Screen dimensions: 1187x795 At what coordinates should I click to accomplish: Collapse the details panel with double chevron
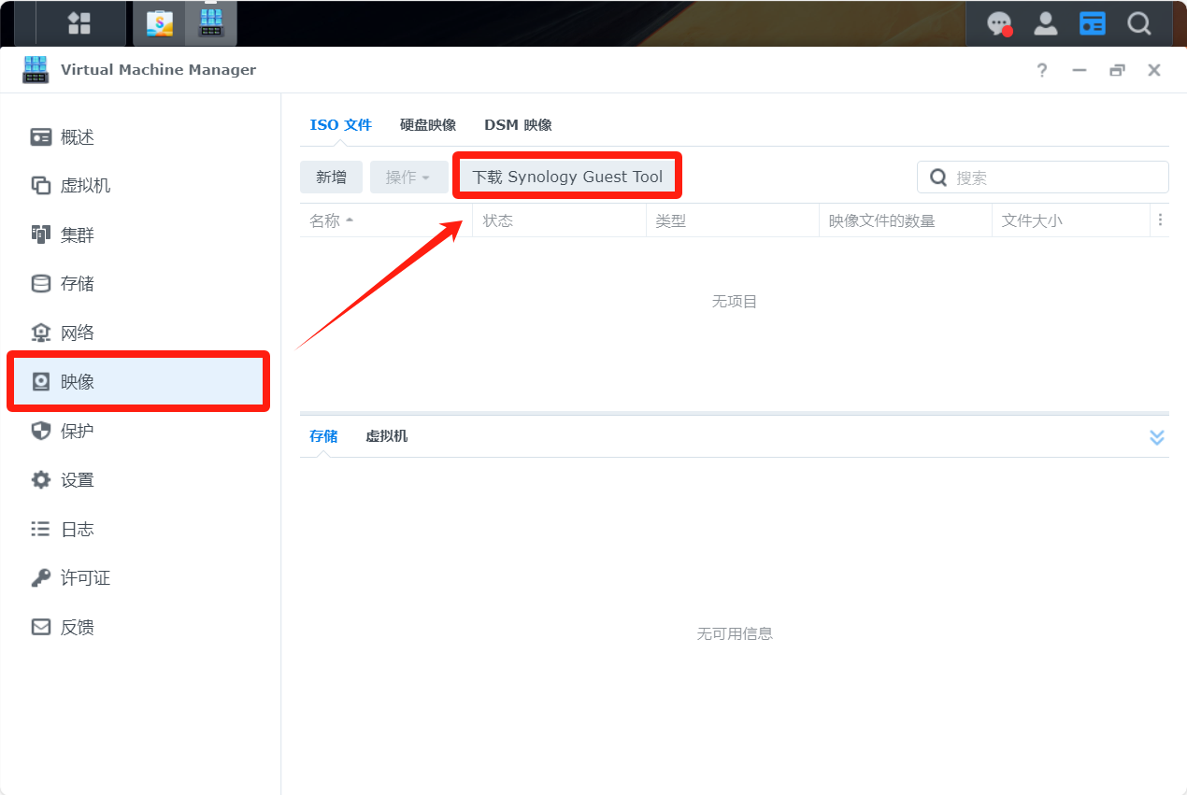point(1156,437)
